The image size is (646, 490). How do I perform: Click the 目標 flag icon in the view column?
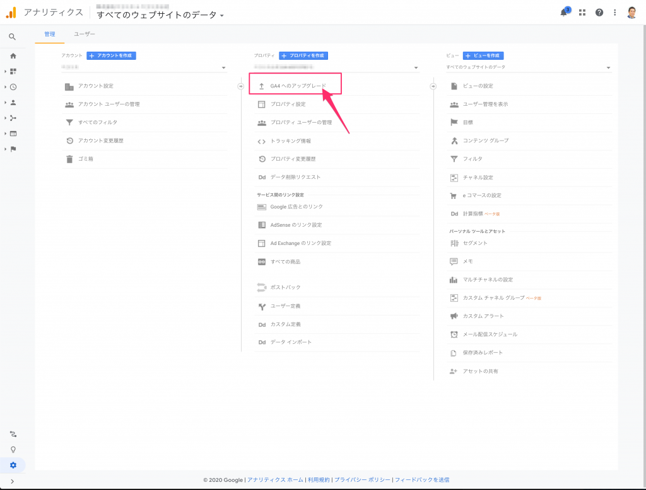454,122
